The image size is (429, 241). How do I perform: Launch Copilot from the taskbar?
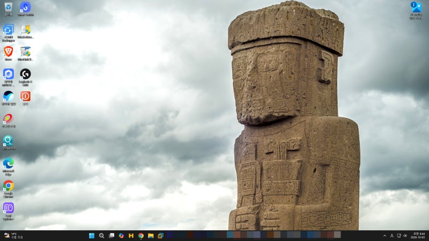pos(121,236)
